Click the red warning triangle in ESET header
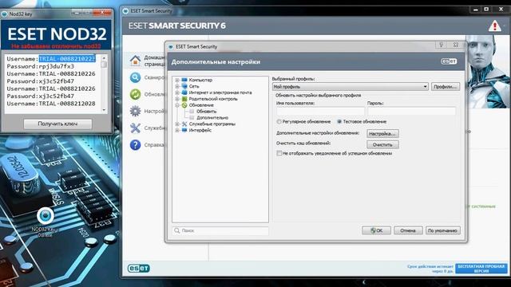This screenshot has width=511, height=287. 495,26
